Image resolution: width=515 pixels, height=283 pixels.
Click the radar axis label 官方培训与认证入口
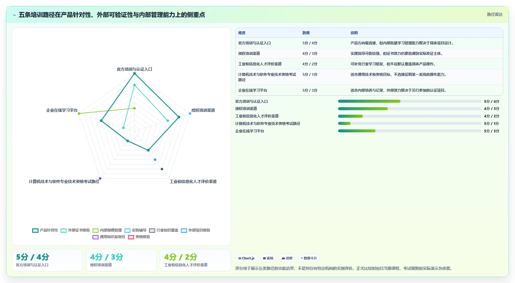point(135,69)
